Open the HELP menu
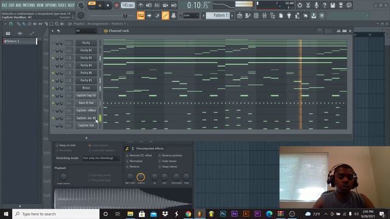This screenshot has height=219, width=390. [71, 5]
